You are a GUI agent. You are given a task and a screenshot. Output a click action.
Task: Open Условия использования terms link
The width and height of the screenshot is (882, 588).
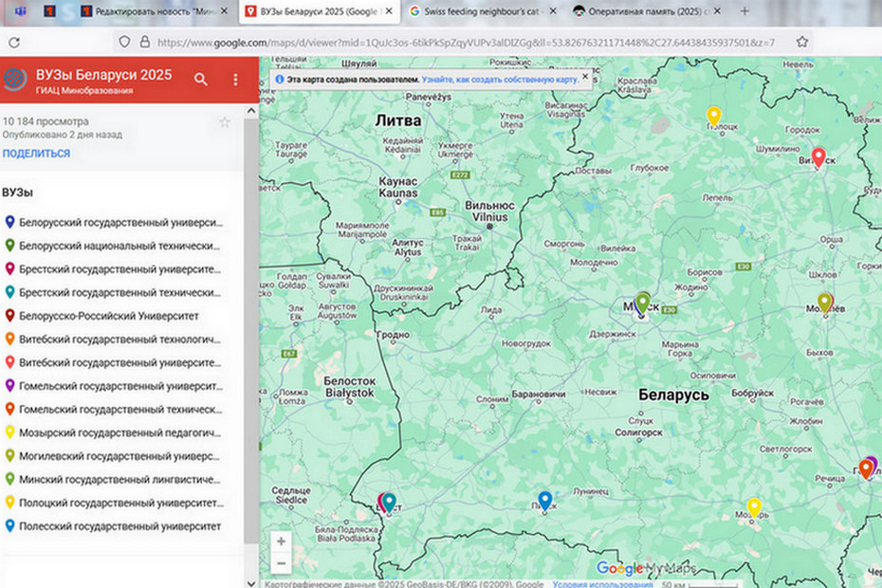[602, 584]
